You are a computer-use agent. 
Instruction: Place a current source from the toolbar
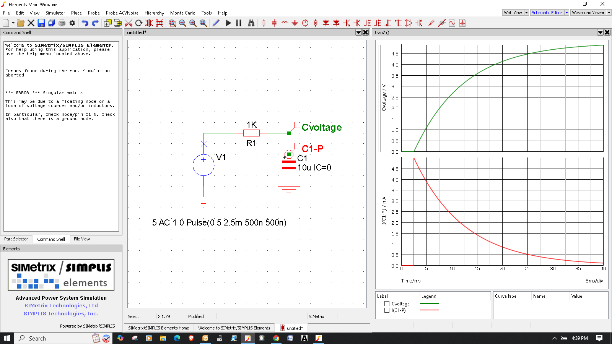click(x=316, y=23)
